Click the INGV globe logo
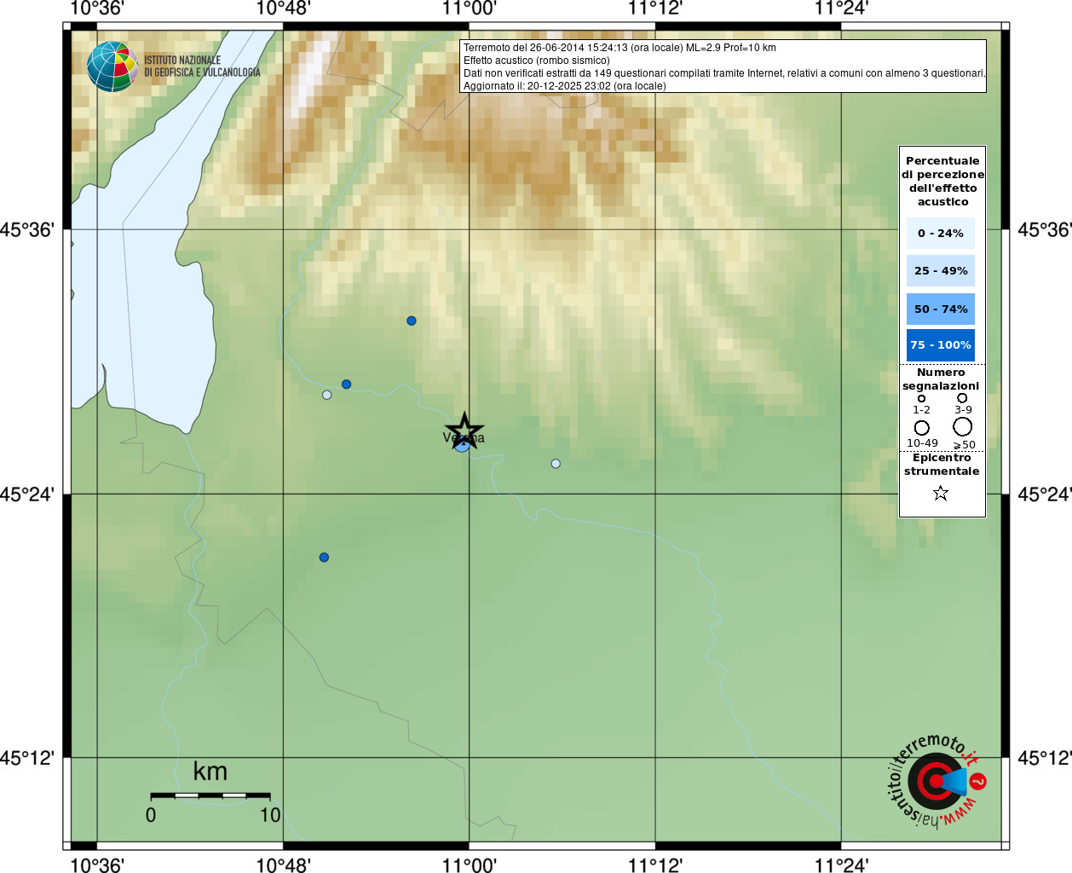1072x873 pixels. 112,66
